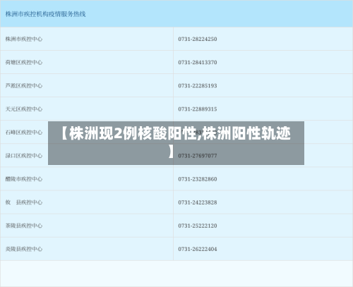The image size is (353, 287).
Task: Click the 攸 县疾控中心 row label
Action: point(24,202)
